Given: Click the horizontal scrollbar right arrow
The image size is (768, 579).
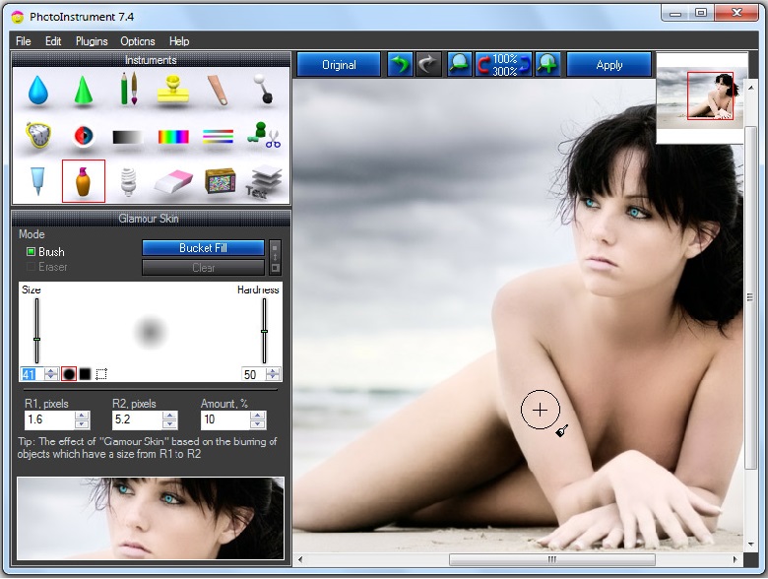Looking at the screenshot, I should (736, 559).
